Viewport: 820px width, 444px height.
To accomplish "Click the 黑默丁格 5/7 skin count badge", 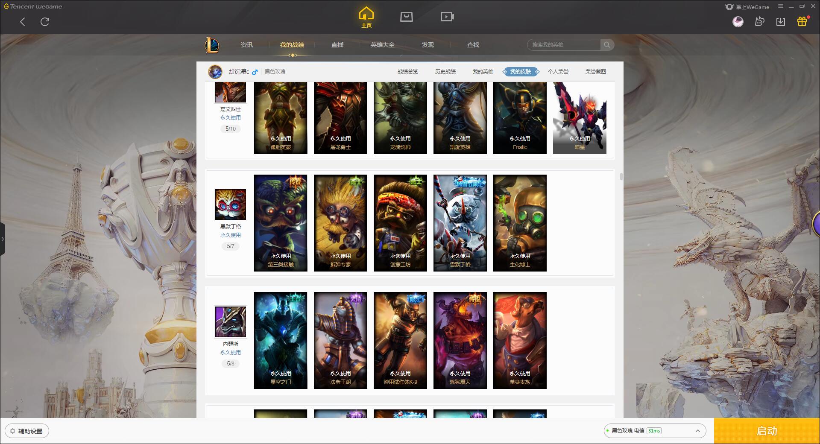I will 231,246.
